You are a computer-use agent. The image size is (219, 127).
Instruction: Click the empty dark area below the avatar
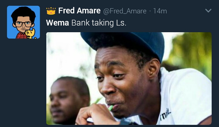[x=23, y=82]
